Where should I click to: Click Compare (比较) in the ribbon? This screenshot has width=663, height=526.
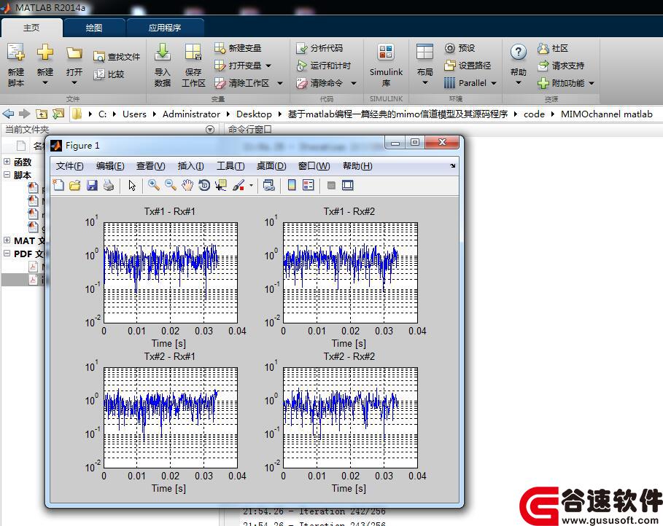point(109,74)
